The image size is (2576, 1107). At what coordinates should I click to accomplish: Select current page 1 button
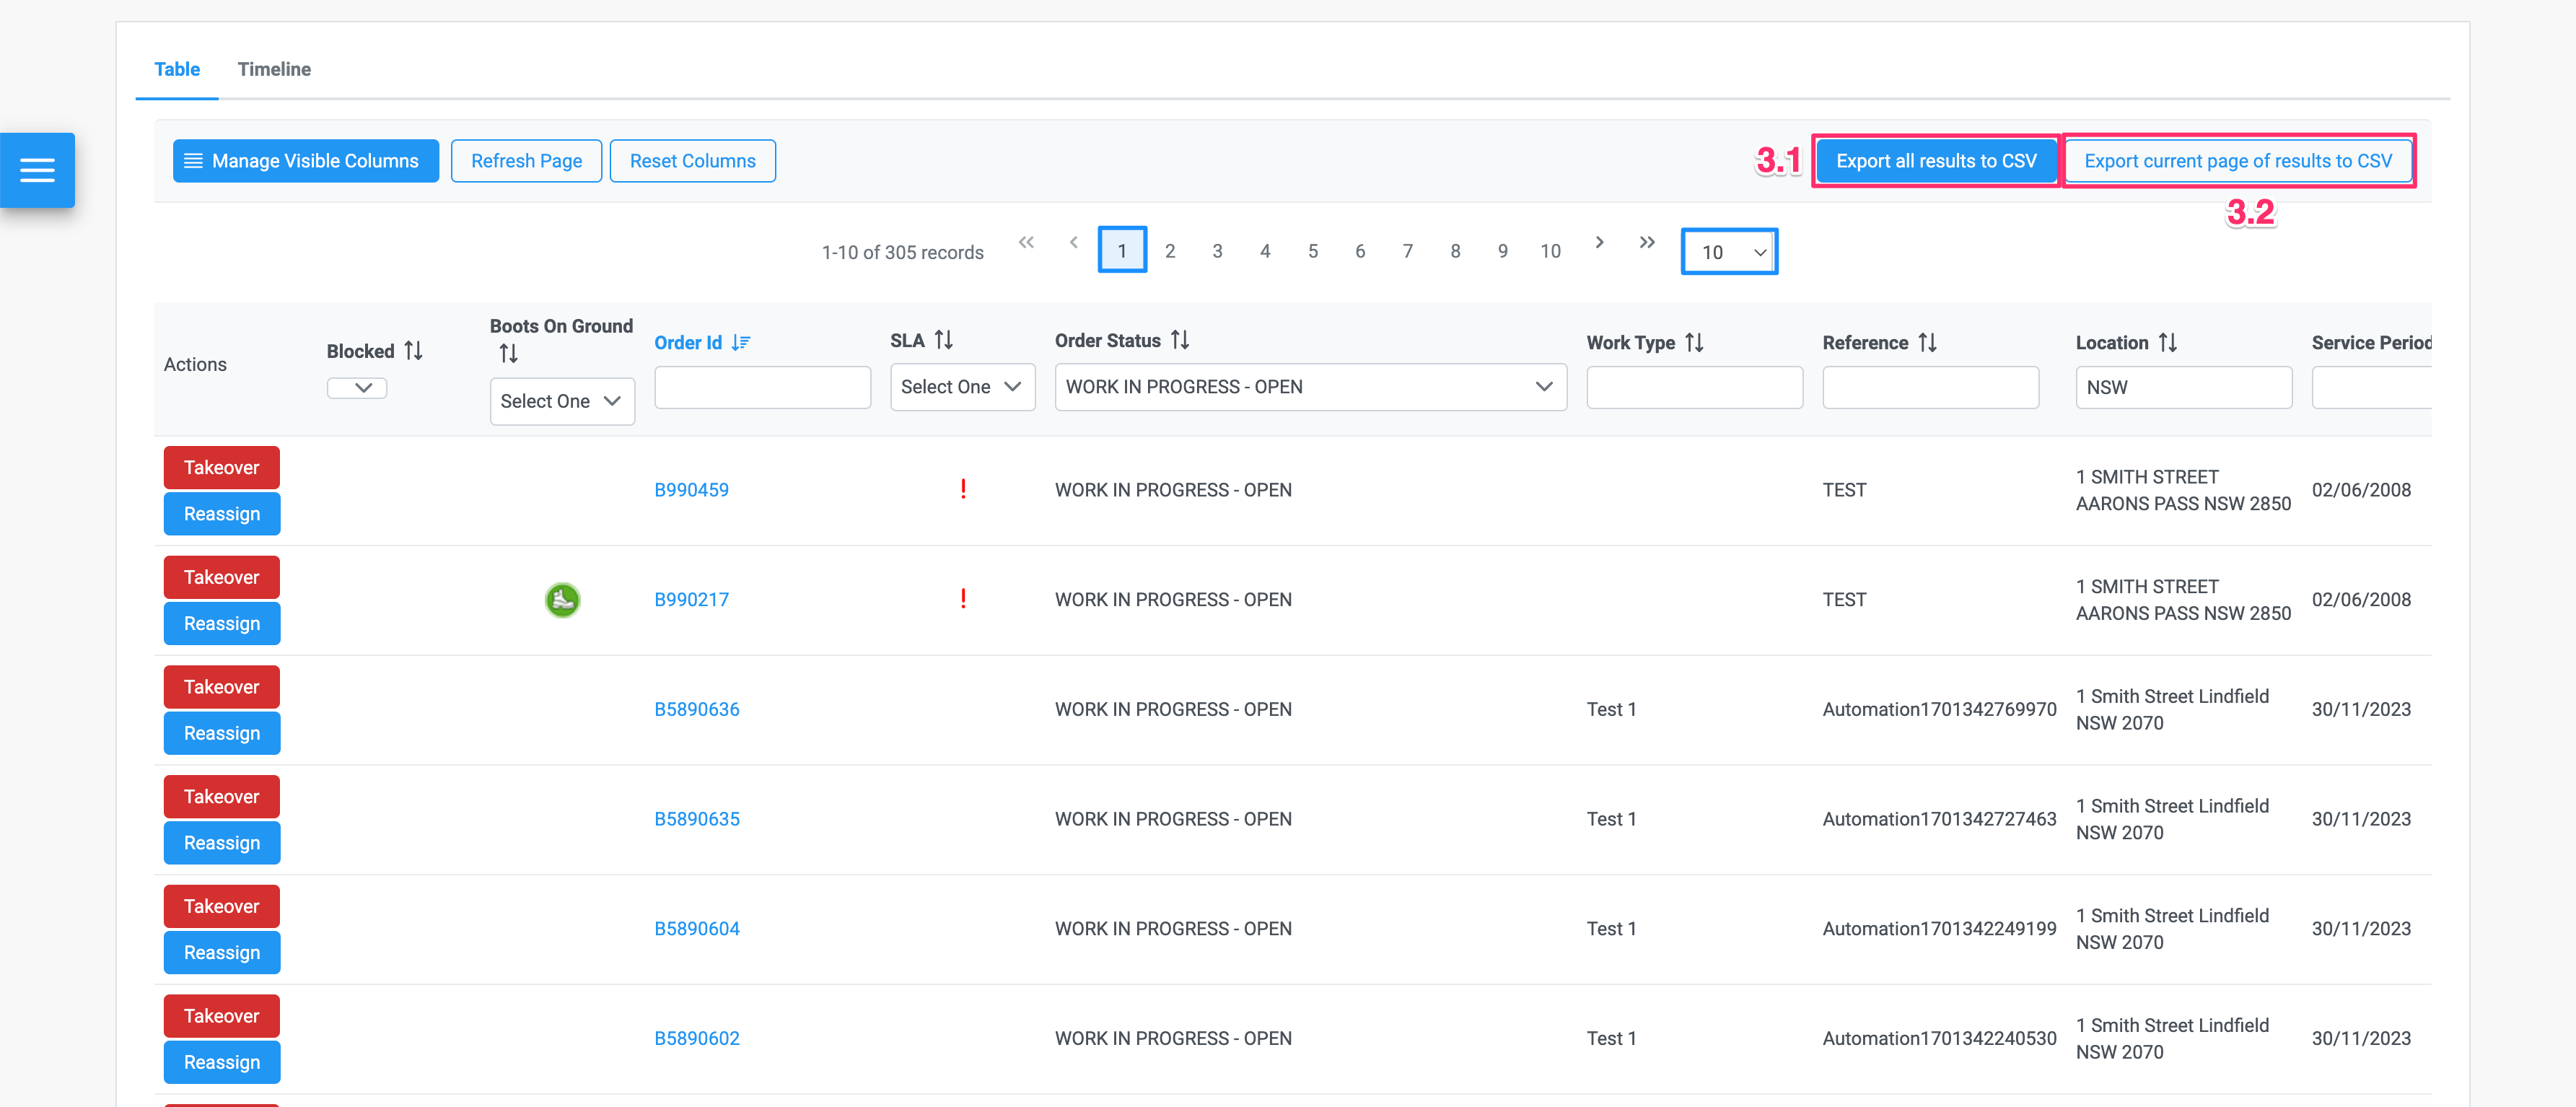tap(1122, 250)
